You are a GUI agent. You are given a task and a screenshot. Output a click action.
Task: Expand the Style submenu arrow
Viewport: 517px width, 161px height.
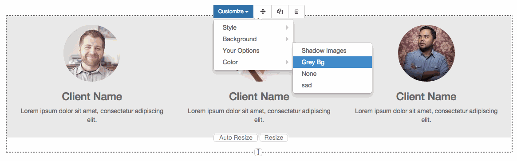pos(288,27)
